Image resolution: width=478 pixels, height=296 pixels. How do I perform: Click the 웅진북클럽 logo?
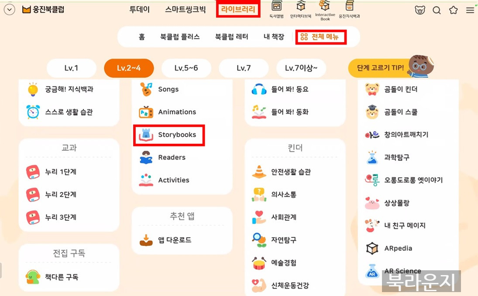43,10
